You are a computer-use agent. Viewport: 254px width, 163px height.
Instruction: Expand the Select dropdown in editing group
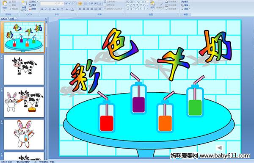[x=186, y=9]
